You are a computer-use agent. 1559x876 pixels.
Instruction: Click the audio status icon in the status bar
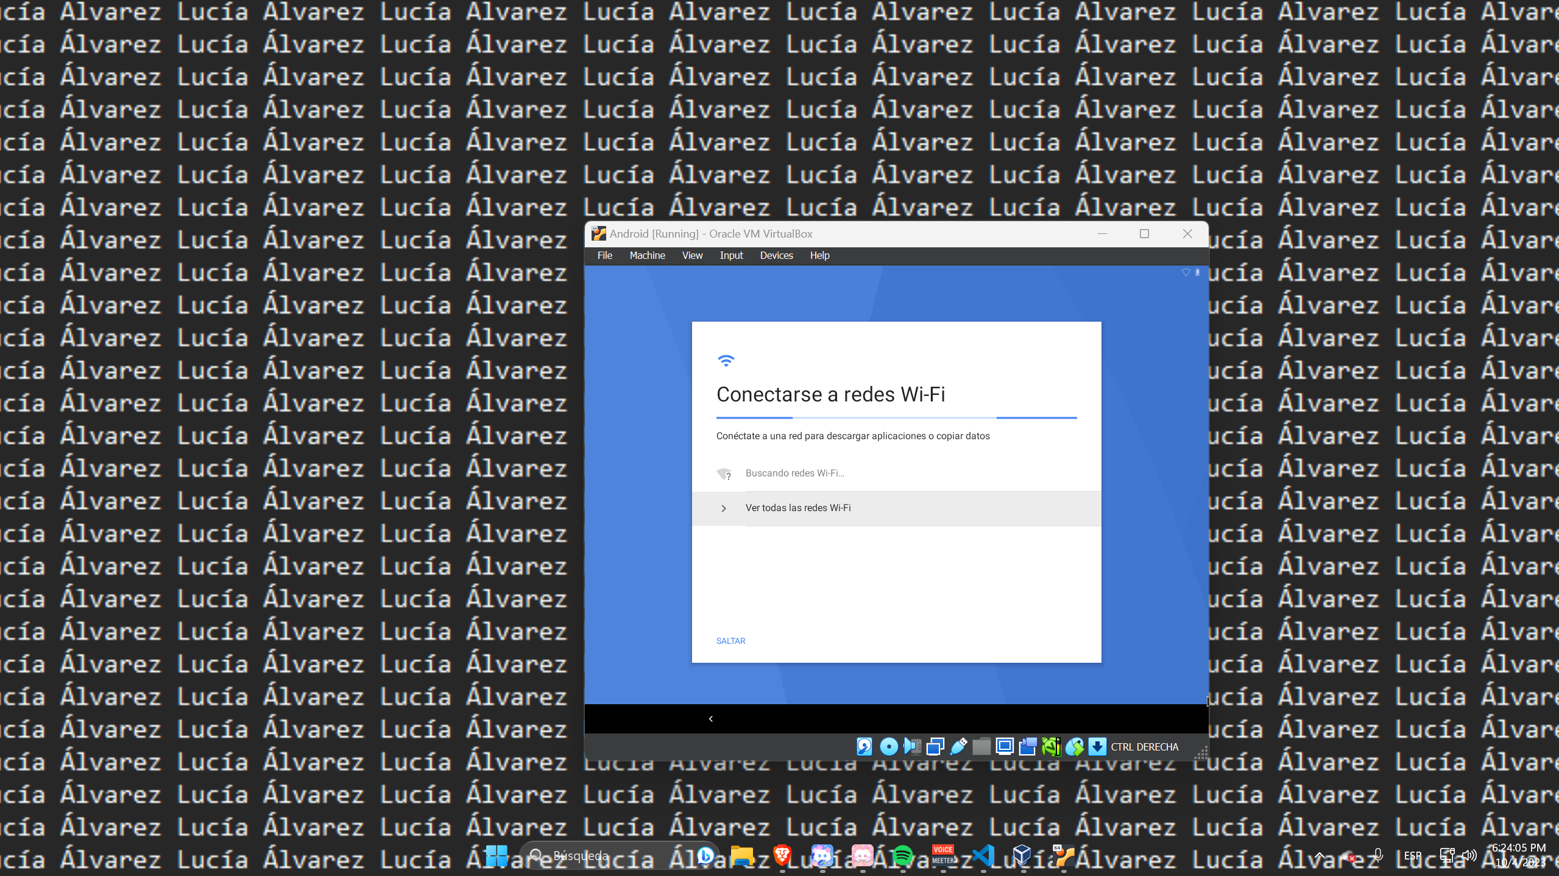tap(912, 746)
